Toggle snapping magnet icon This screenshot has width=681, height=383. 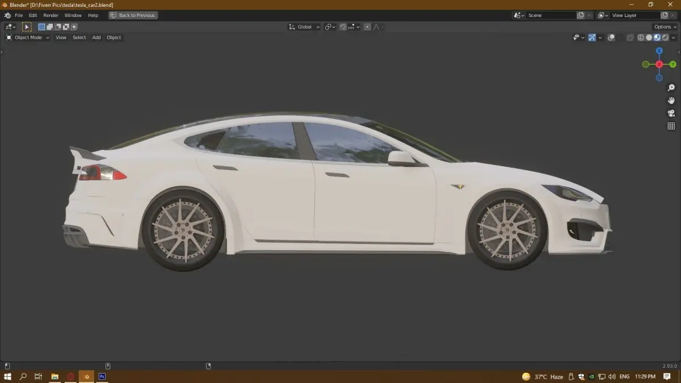(343, 27)
